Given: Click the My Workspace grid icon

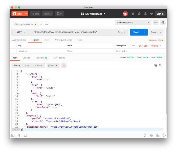Looking at the screenshot, I should (x=82, y=14).
